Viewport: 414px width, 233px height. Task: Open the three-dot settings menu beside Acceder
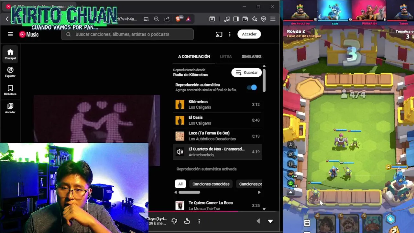pos(230,34)
